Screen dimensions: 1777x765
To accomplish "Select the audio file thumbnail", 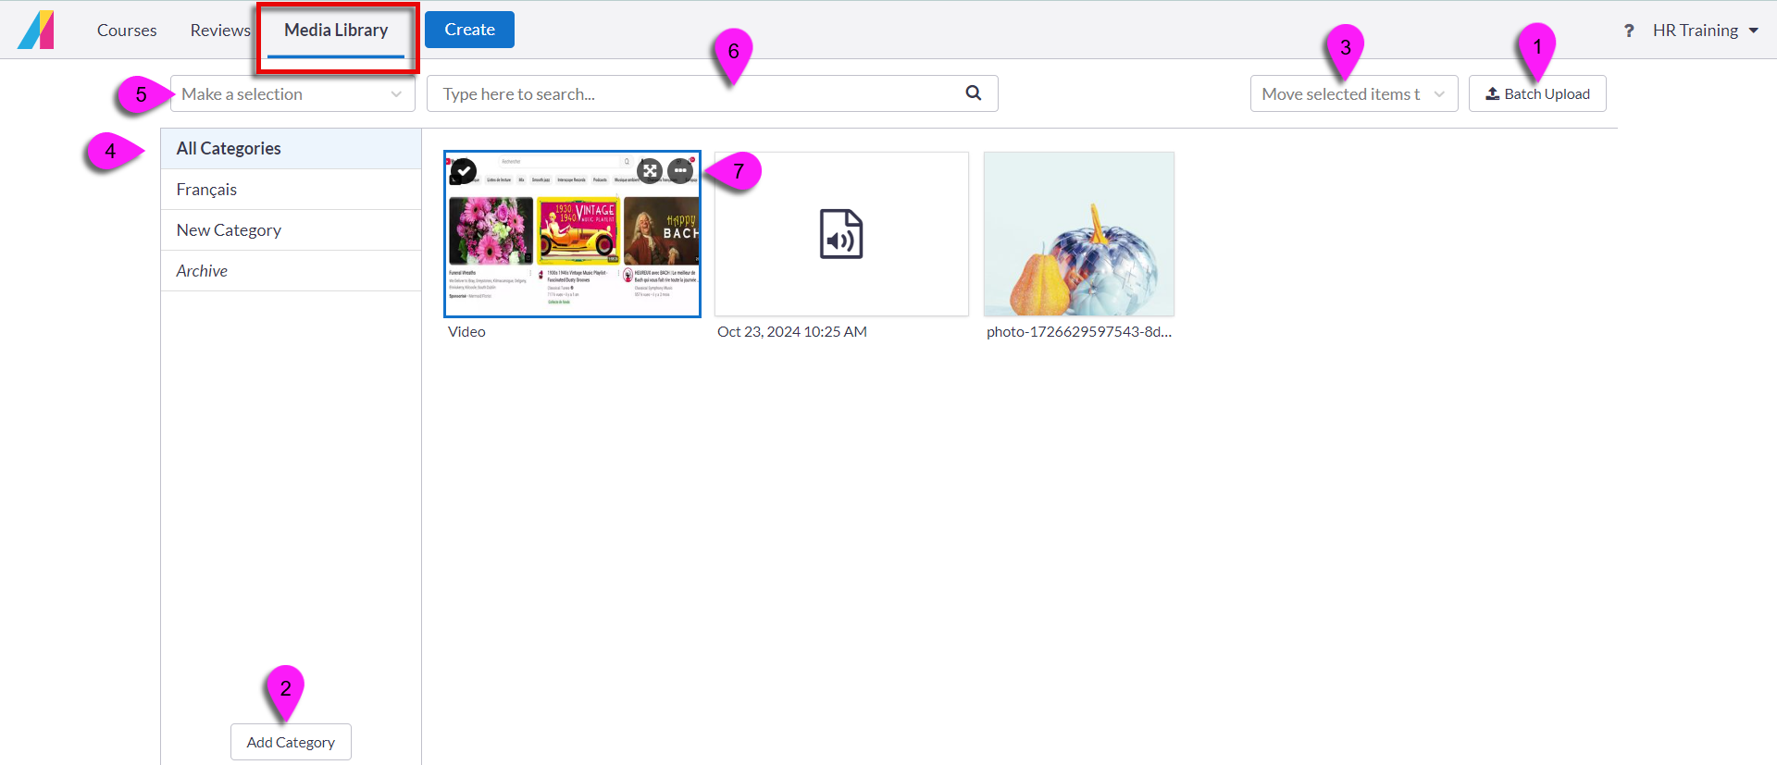I will pyautogui.click(x=841, y=234).
